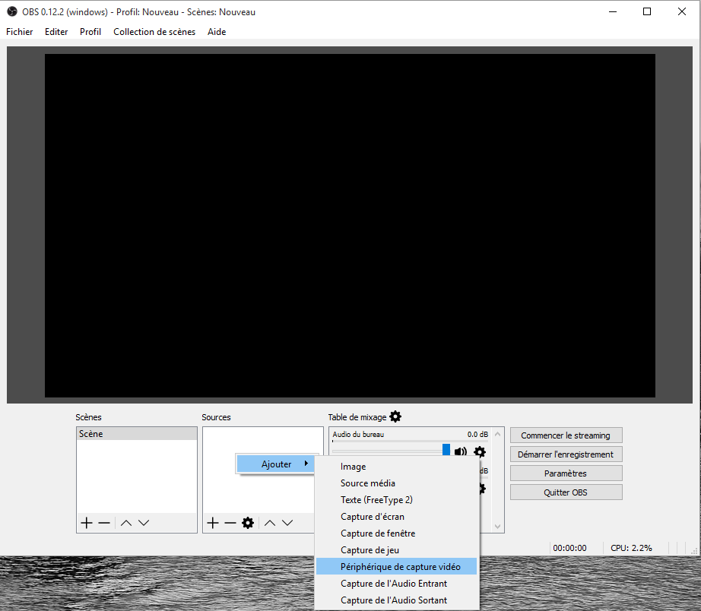Remove the source with the minus icon
This screenshot has width=701, height=611.
pyautogui.click(x=230, y=523)
